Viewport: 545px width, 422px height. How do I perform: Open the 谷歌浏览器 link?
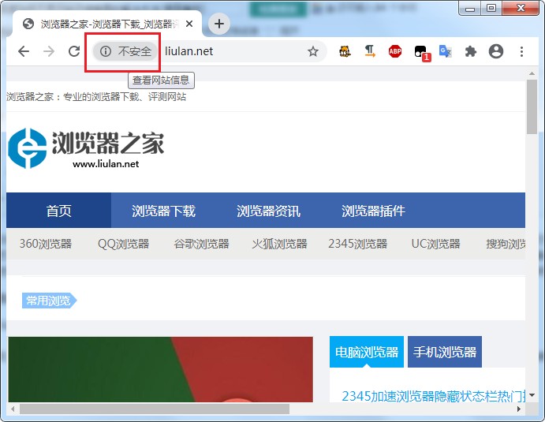[202, 244]
